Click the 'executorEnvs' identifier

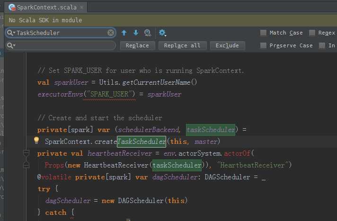coord(60,94)
